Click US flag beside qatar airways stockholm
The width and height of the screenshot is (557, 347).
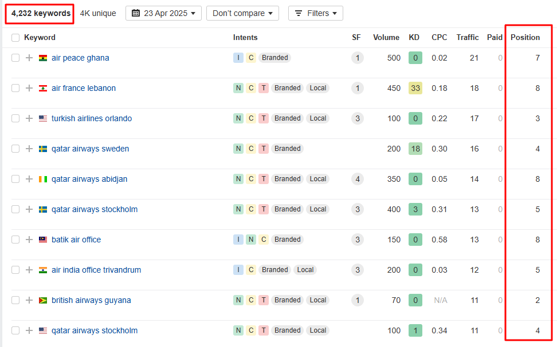click(43, 330)
